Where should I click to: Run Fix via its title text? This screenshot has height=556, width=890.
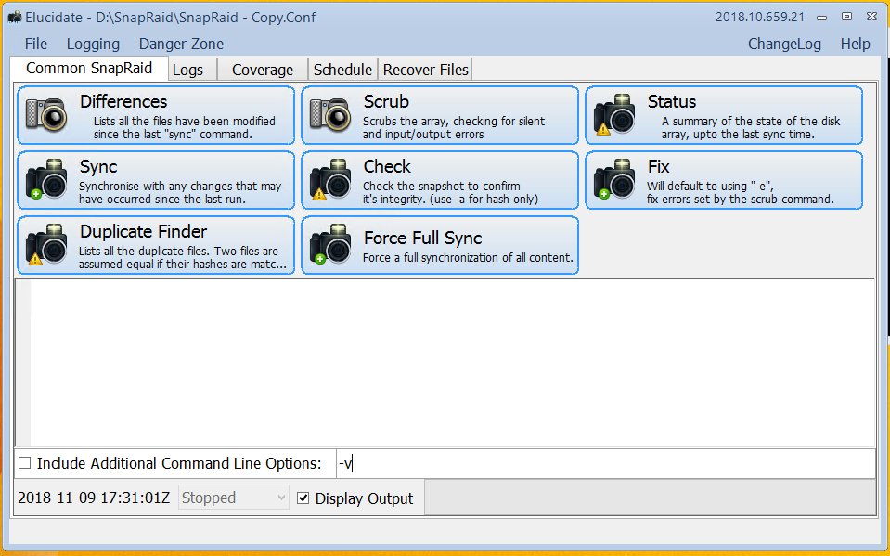[658, 166]
